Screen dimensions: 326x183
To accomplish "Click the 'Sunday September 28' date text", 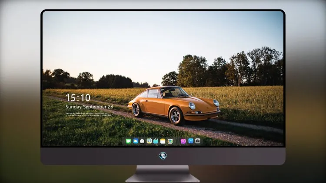I will [90, 107].
